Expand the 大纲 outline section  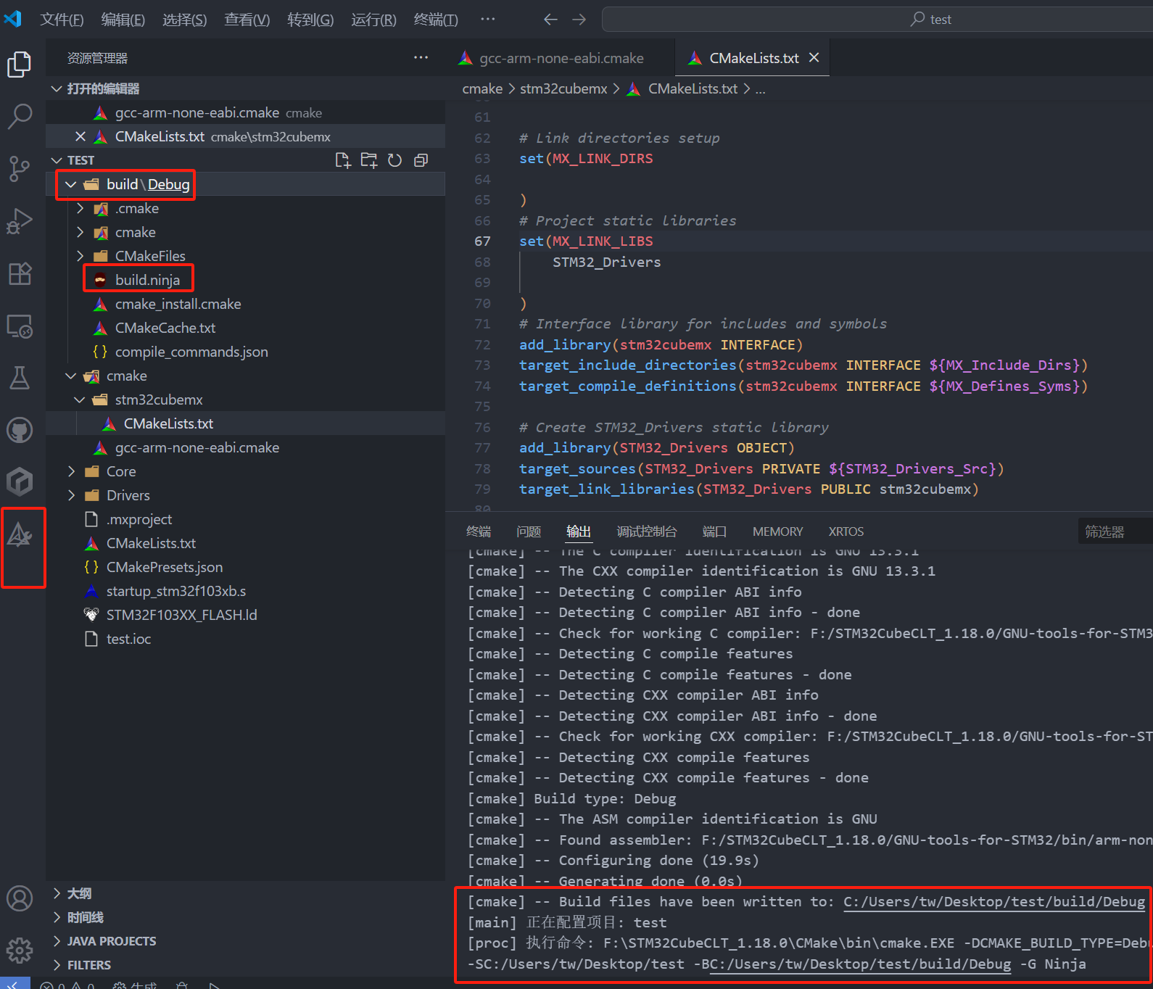245,893
